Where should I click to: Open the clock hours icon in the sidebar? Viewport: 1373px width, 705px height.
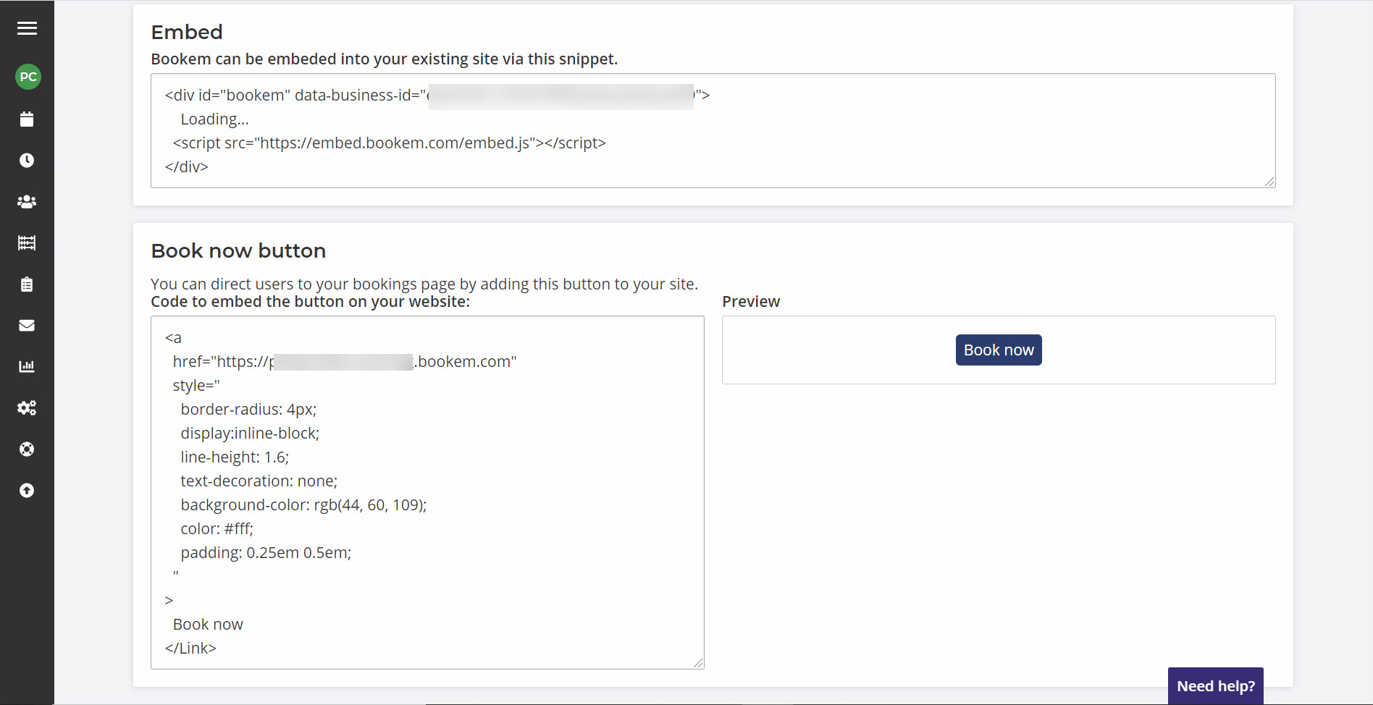27,161
